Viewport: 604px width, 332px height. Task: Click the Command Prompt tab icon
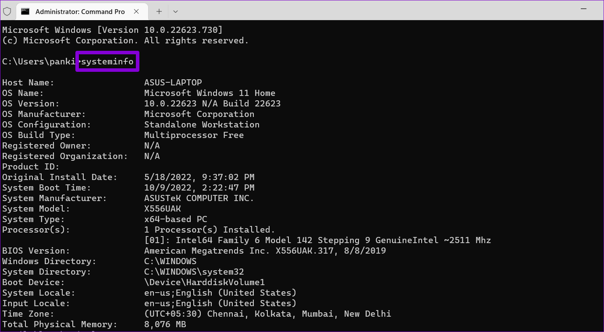coord(25,11)
